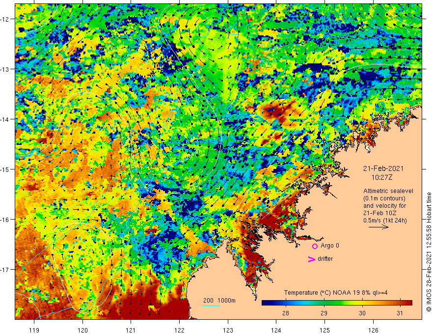Click '0.5m/s (1kt 24h)' label
Viewport: 432px width, 334px height.
[x=385, y=220]
